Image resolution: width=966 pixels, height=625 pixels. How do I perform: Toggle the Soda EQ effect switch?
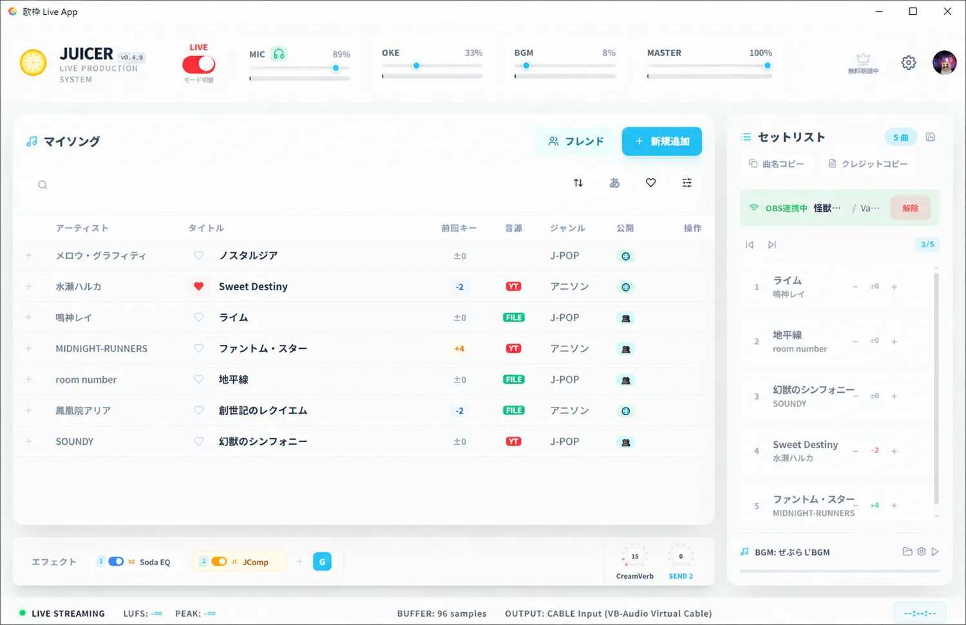click(x=116, y=561)
